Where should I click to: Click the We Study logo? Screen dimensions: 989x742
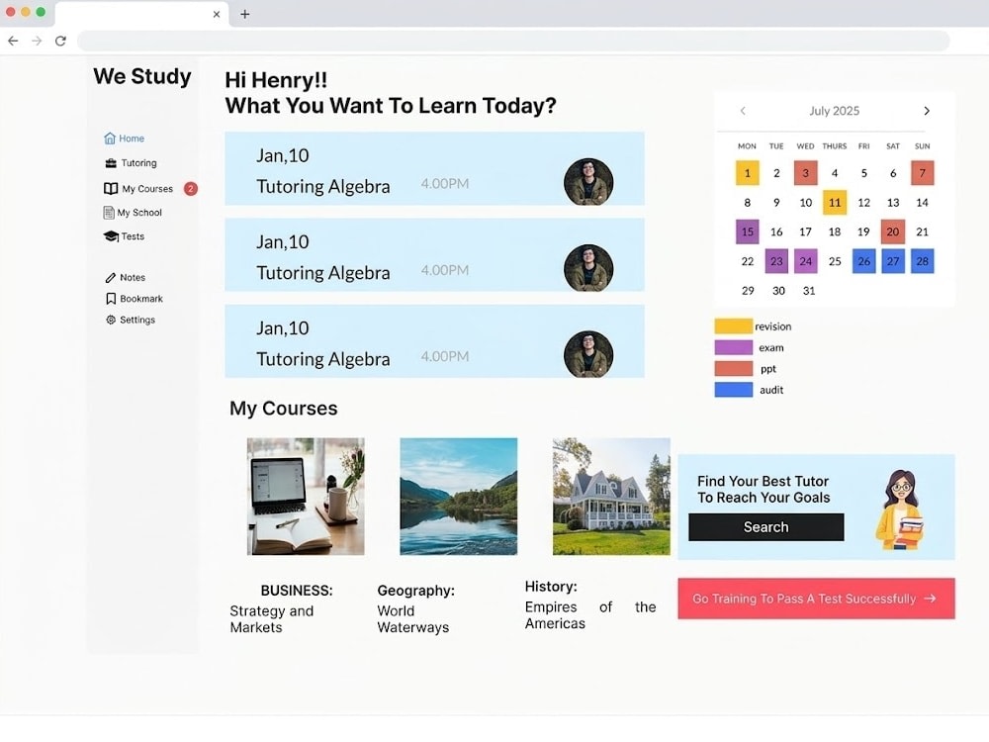[142, 76]
